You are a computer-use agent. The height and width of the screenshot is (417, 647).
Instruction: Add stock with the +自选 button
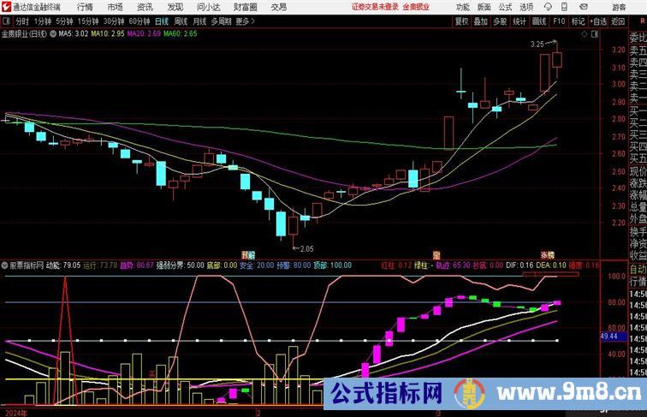(598, 21)
